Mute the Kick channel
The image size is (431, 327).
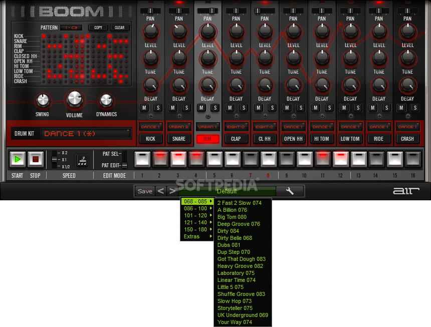pyautogui.click(x=144, y=108)
